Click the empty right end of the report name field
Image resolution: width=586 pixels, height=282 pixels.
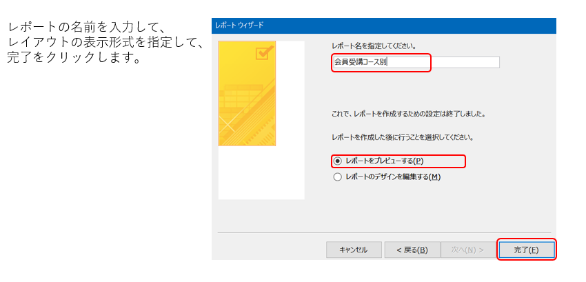point(476,62)
